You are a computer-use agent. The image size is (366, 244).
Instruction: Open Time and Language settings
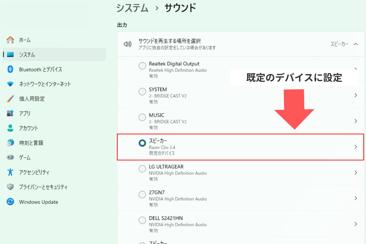31,143
